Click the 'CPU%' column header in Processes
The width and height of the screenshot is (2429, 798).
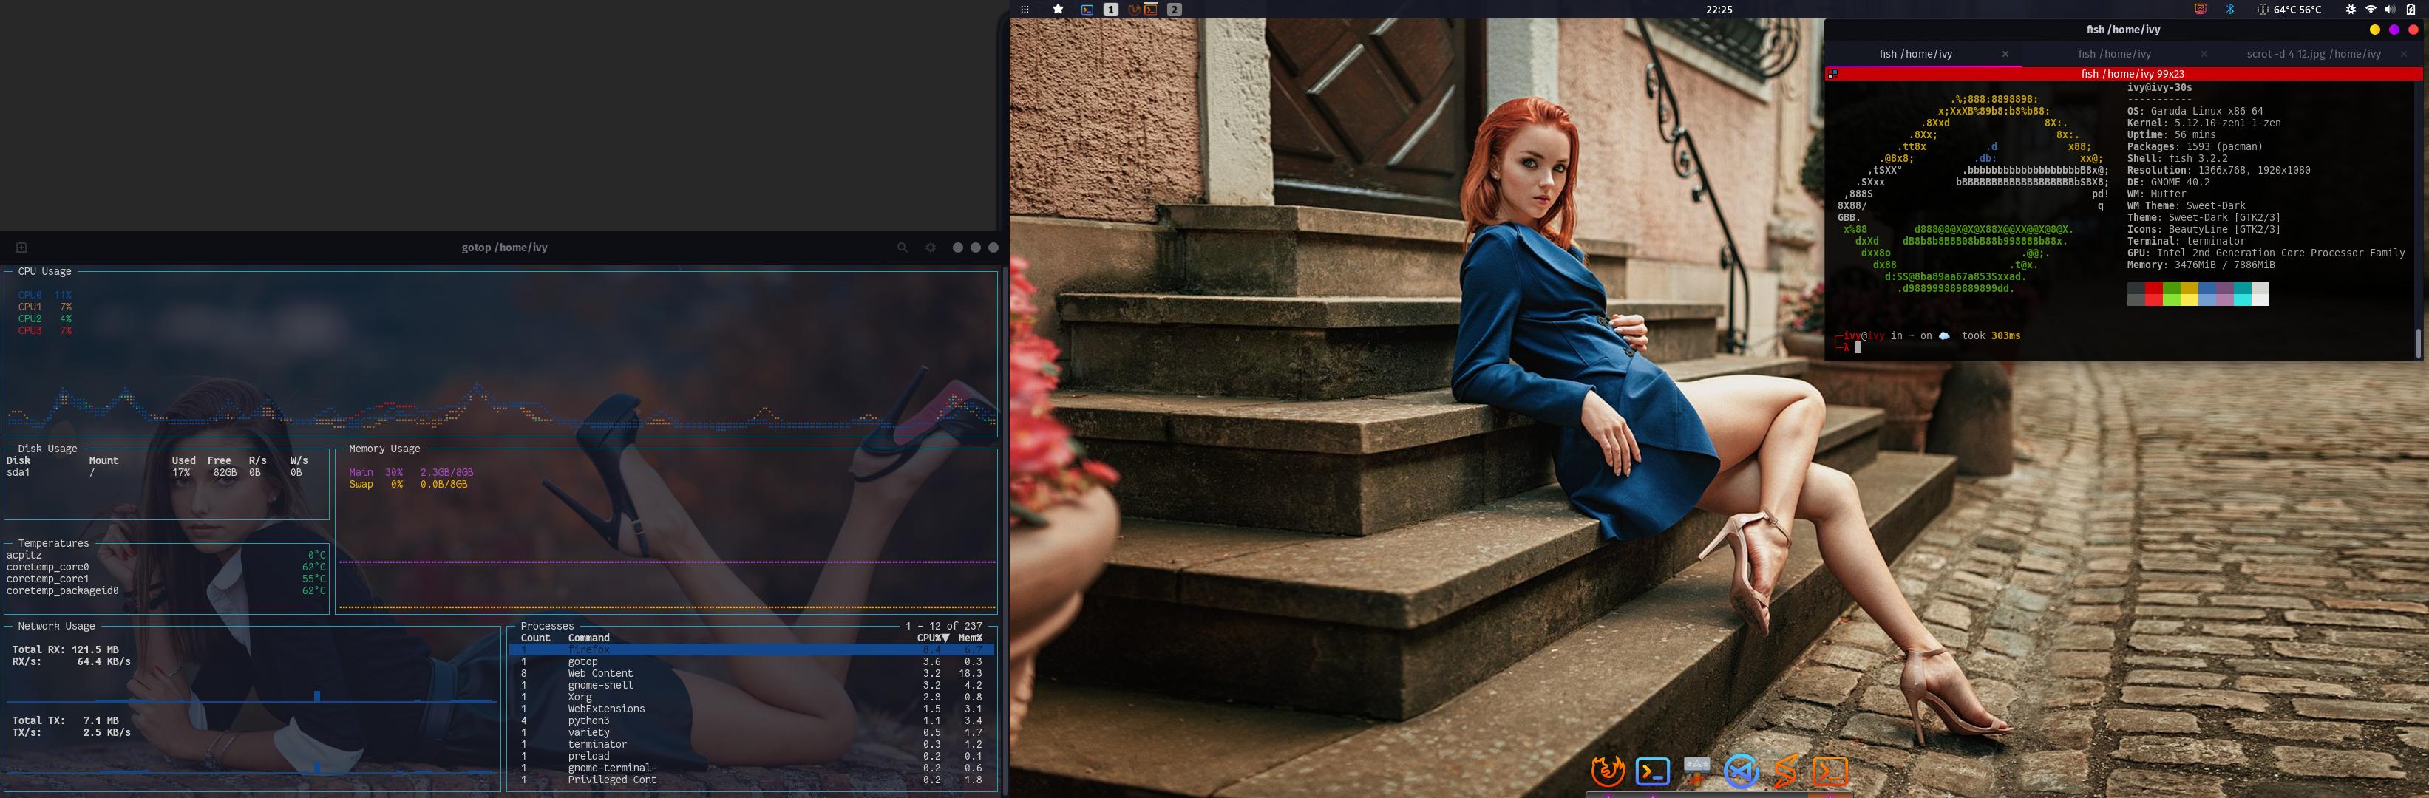pos(933,638)
